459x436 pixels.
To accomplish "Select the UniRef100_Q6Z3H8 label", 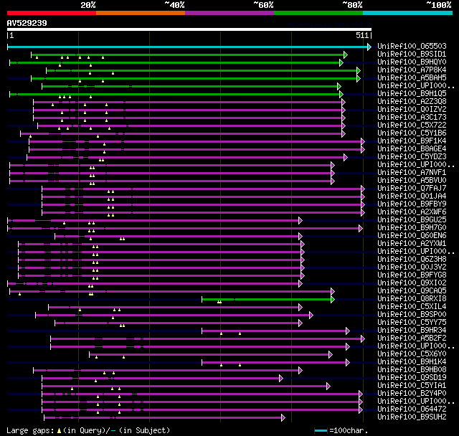I will 412,260.
